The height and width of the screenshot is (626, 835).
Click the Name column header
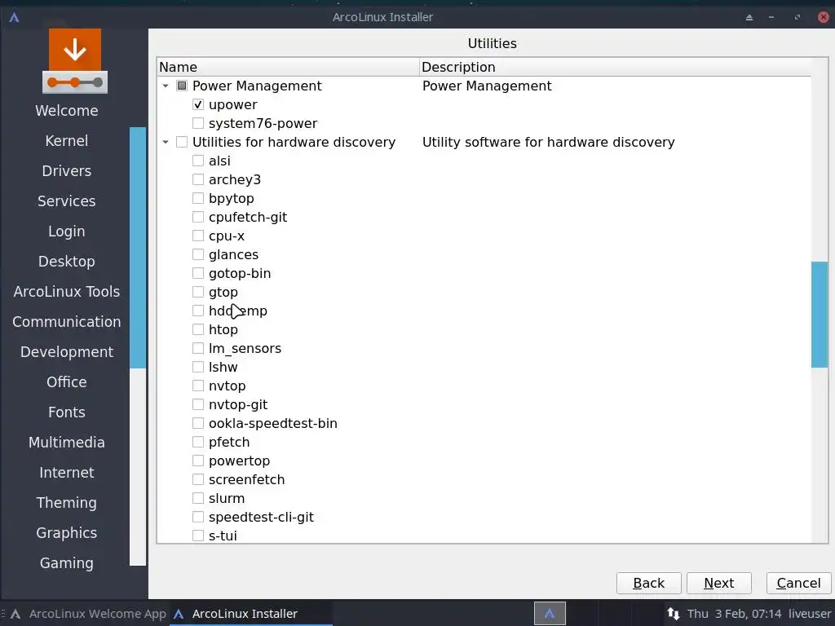(288, 67)
